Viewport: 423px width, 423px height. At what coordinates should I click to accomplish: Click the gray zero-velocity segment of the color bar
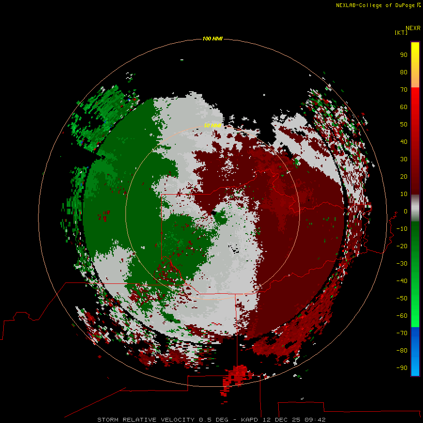pos(415,208)
